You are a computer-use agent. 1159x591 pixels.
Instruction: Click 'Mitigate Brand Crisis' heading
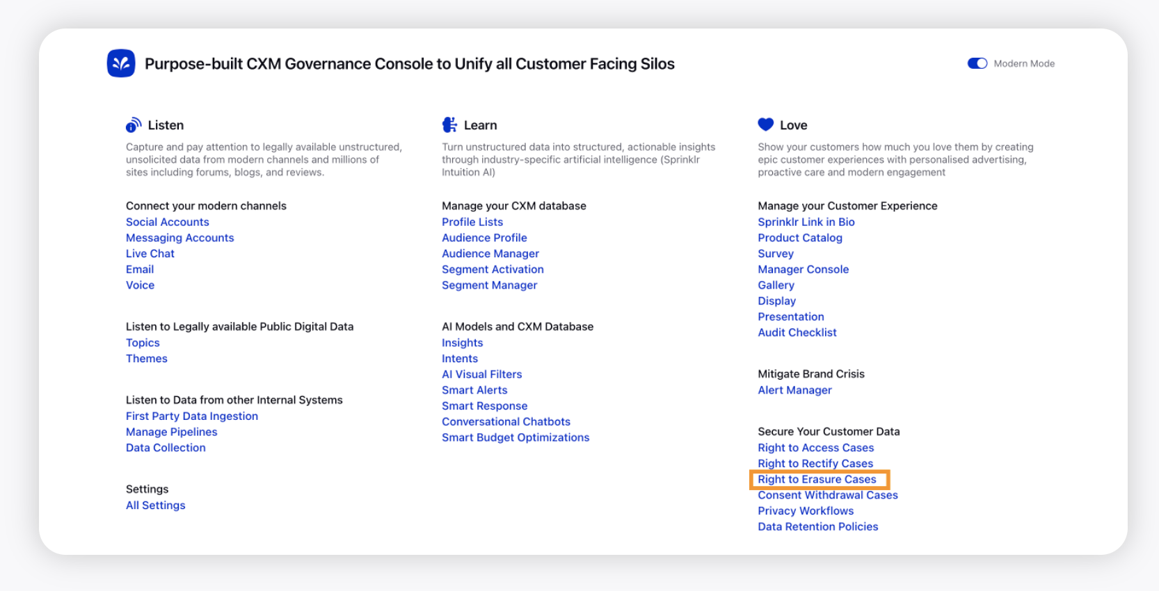pyautogui.click(x=811, y=374)
